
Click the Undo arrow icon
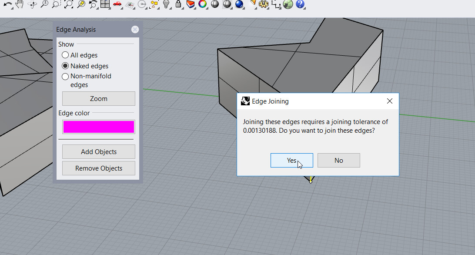pyautogui.click(x=7, y=4)
